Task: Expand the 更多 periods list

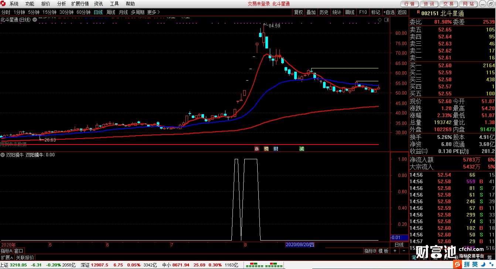Action: coord(153,12)
